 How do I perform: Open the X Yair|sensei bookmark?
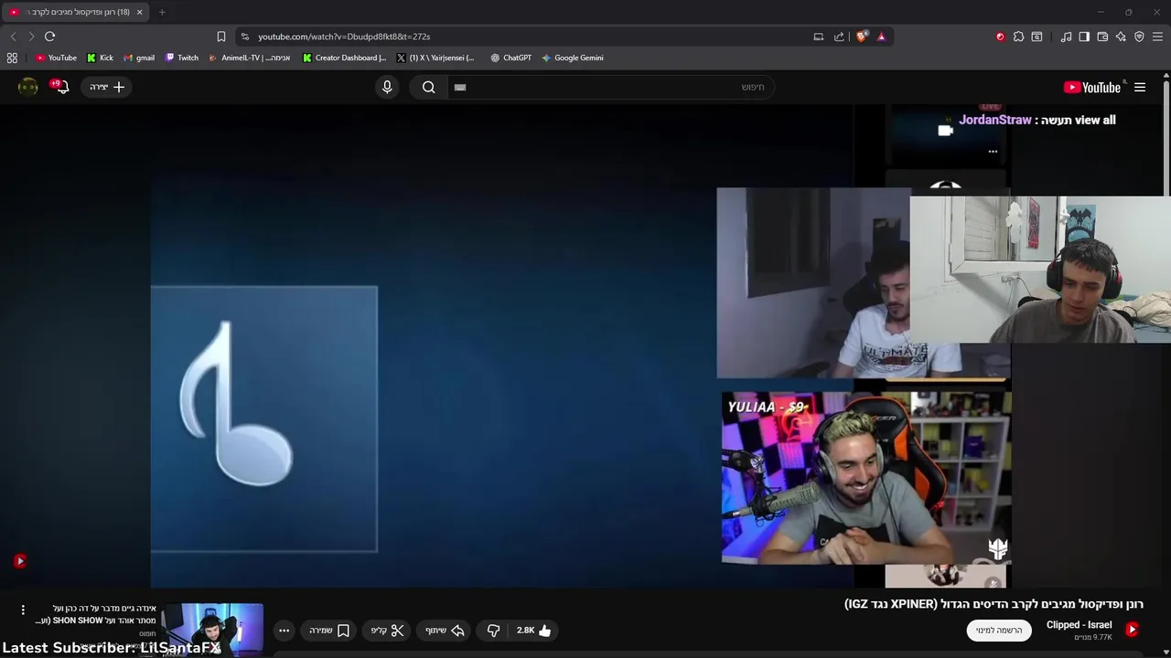[x=435, y=58]
